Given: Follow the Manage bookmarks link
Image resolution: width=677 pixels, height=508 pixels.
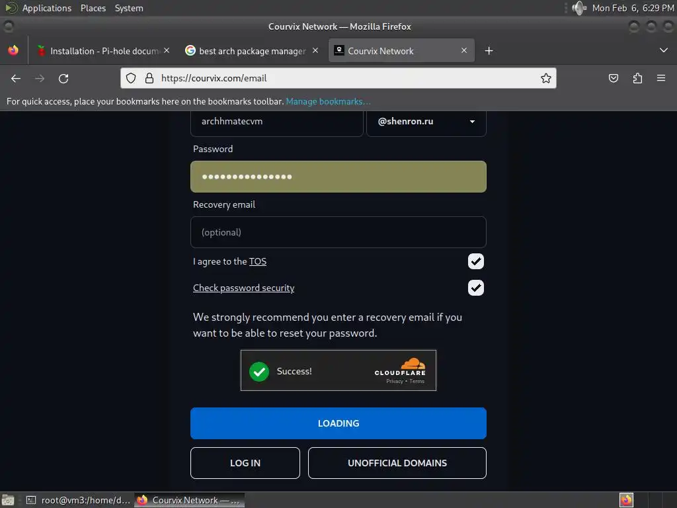Looking at the screenshot, I should (328, 101).
